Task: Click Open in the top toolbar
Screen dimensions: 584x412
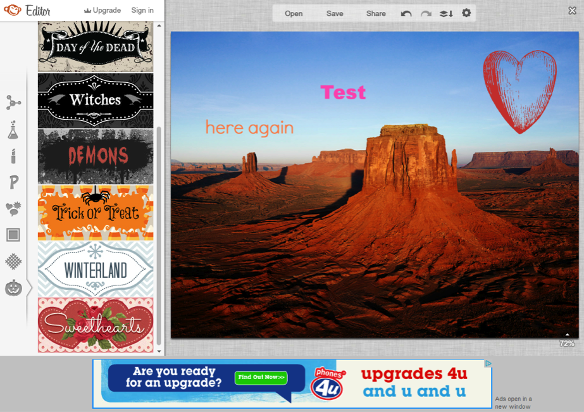Action: click(294, 13)
